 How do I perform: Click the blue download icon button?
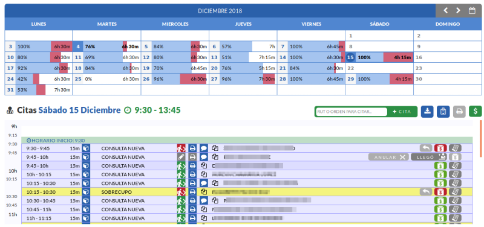click(x=428, y=112)
